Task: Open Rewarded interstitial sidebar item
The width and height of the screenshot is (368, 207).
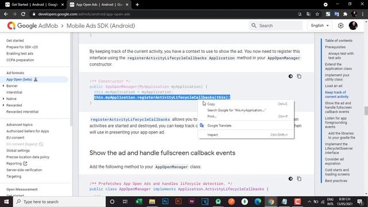Action: click(x=22, y=112)
